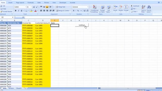This screenshot has height=91, width=162.
Task: Toggle Bottom Align icon
Action: click(47, 7)
